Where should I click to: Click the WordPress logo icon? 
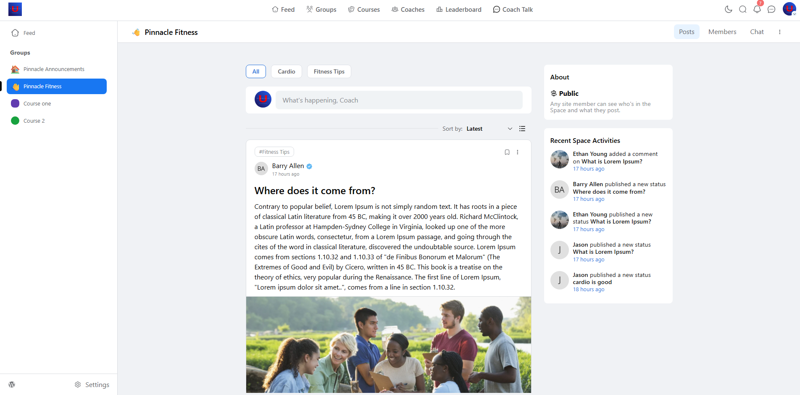(12, 384)
